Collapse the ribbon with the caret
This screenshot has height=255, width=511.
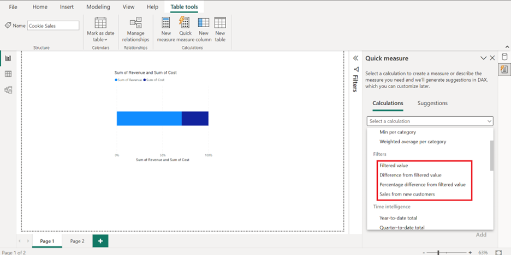tap(507, 47)
